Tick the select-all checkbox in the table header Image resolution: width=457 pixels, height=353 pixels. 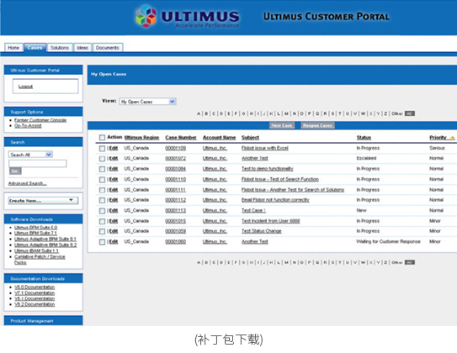[x=102, y=137]
